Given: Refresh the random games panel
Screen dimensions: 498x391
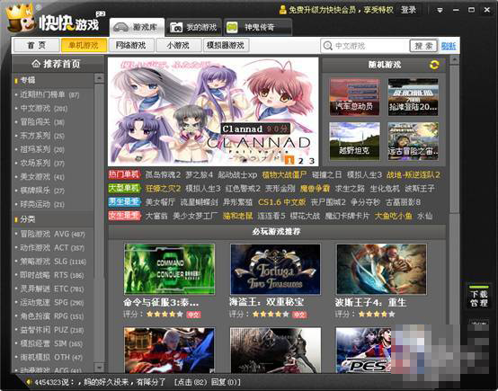Looking at the screenshot, I should [434, 65].
